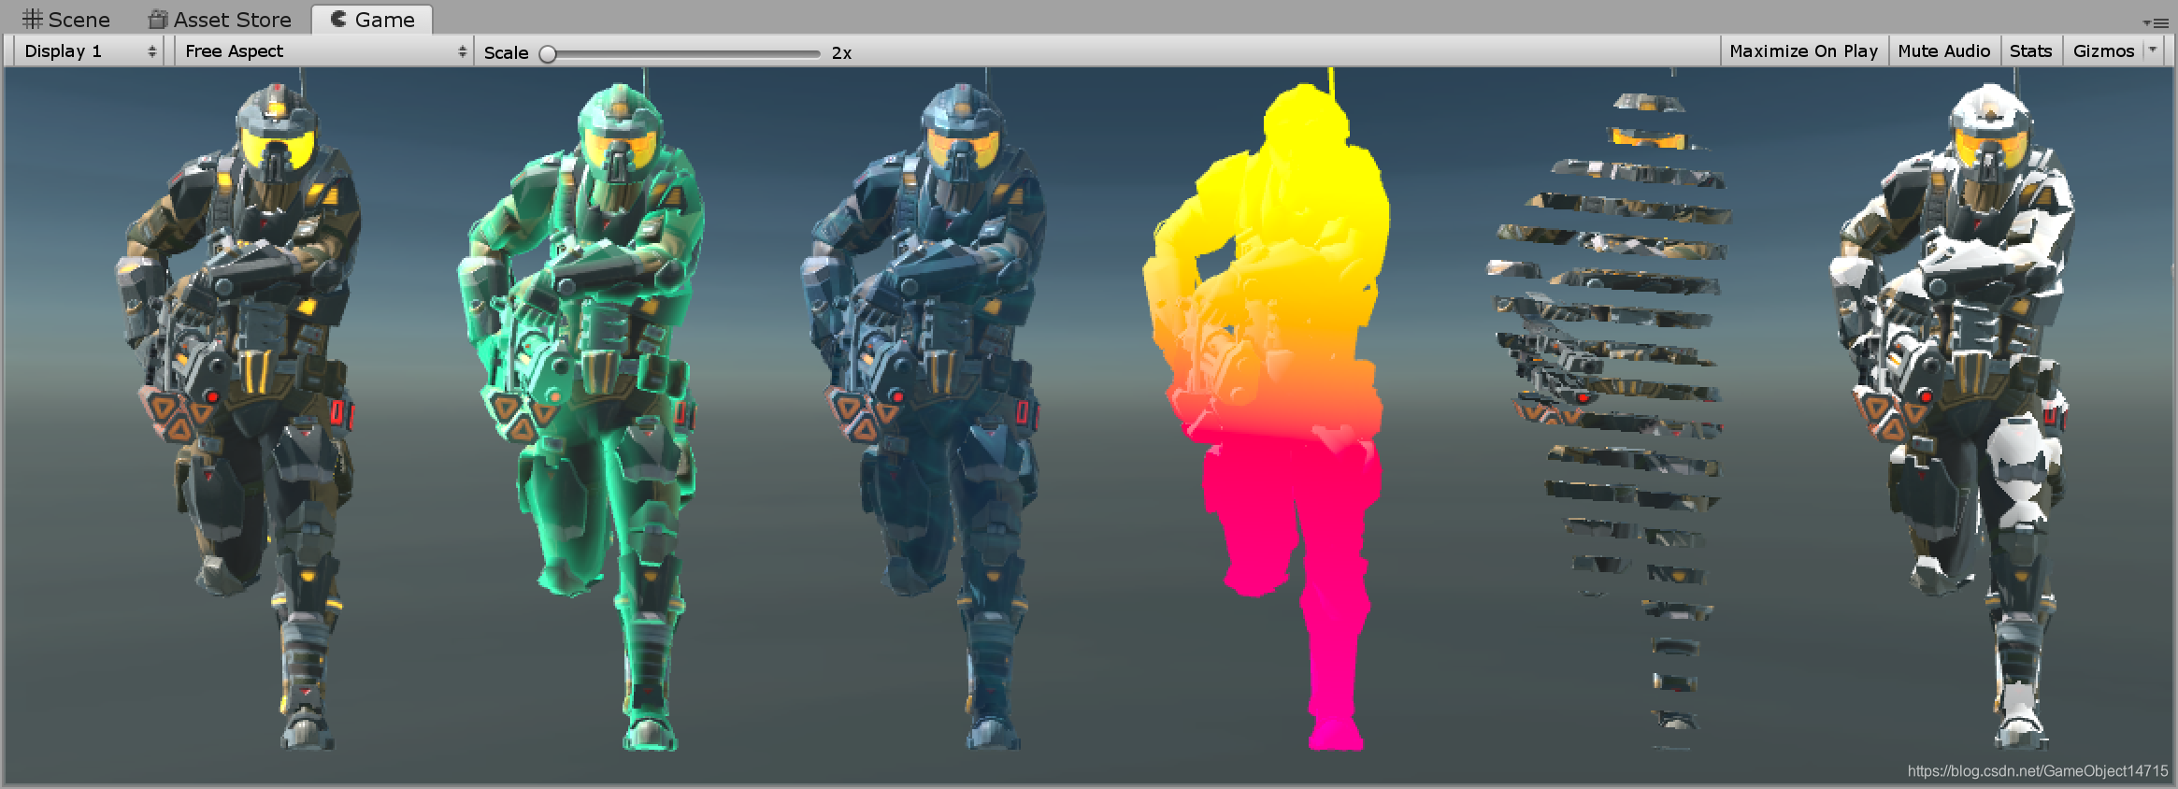Click the 2x scale value text
The height and width of the screenshot is (789, 2178).
pyautogui.click(x=841, y=53)
